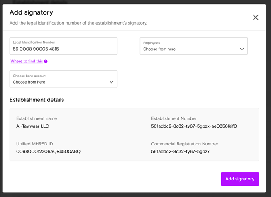
Task: Select bank account 'Choose from here' text
Action: point(29,82)
